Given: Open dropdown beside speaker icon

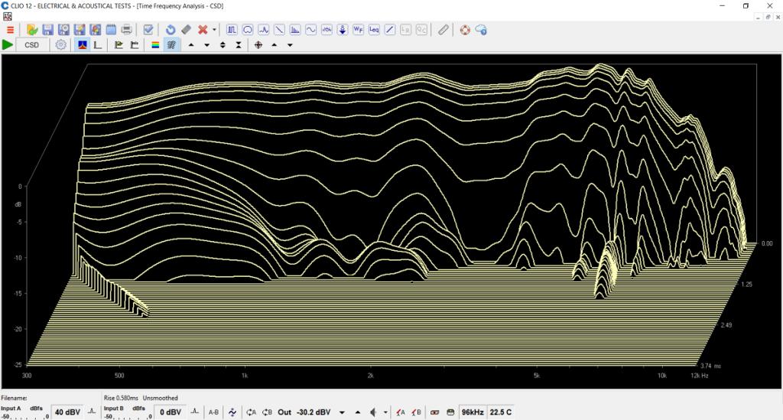Looking at the screenshot, I should (x=385, y=412).
